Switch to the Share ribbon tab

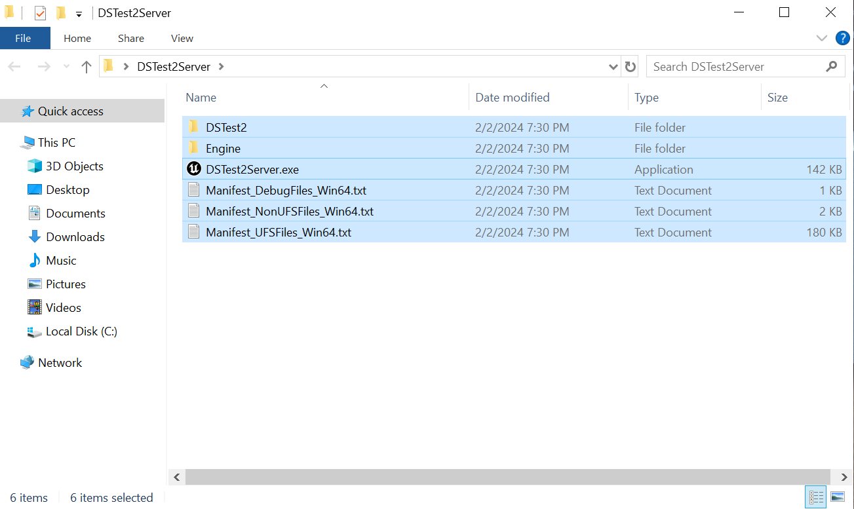[131, 38]
